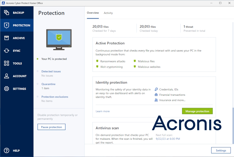Switch to the Overview tab
Screen dimensions: 234x157
(93, 13)
